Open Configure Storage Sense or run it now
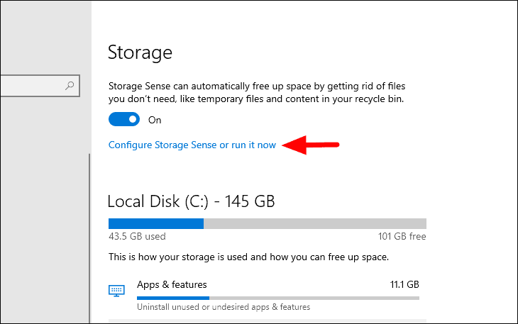The height and width of the screenshot is (324, 518). point(192,145)
